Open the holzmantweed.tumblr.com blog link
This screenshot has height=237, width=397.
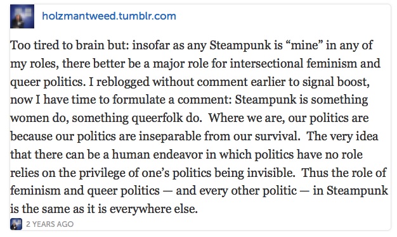(109, 16)
